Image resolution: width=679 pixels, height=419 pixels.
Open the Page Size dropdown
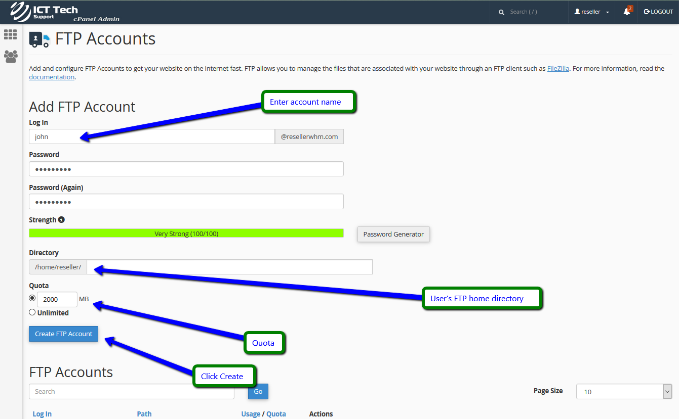pyautogui.click(x=624, y=392)
